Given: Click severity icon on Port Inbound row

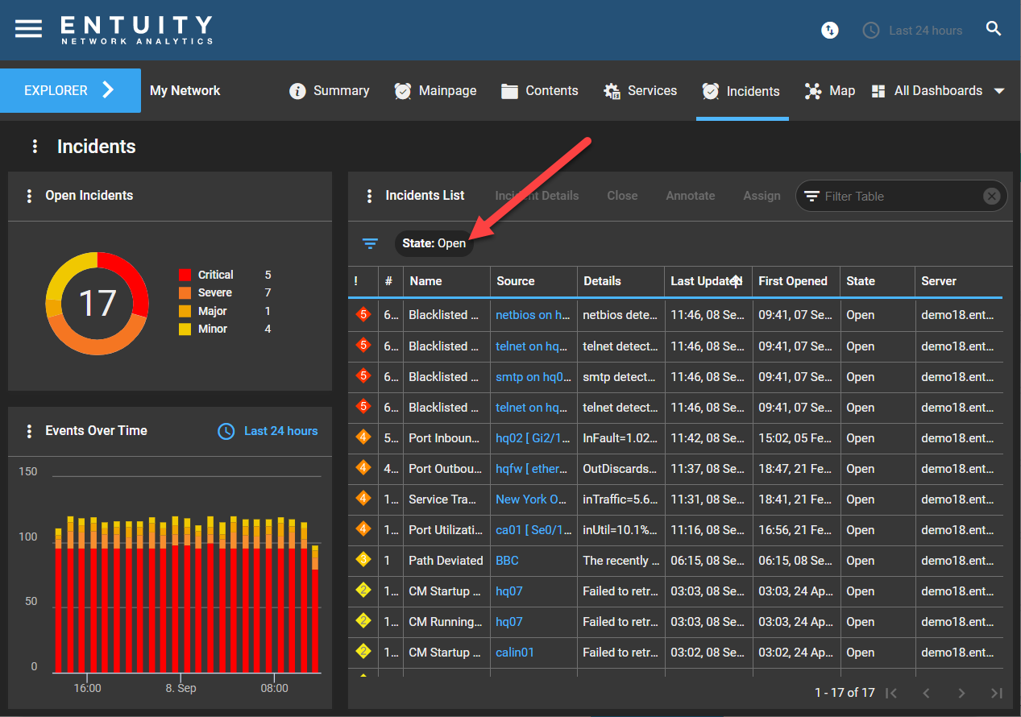Looking at the screenshot, I should [x=363, y=437].
